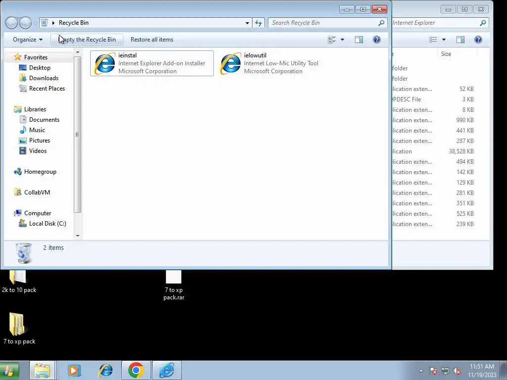This screenshot has width=507, height=380.
Task: Click the Action Center flag icon
Action: [433, 371]
